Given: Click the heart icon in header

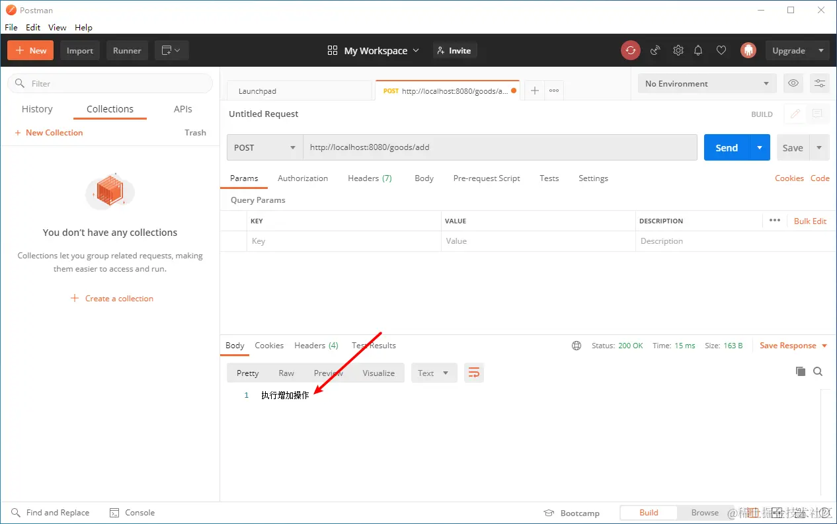Looking at the screenshot, I should (721, 50).
